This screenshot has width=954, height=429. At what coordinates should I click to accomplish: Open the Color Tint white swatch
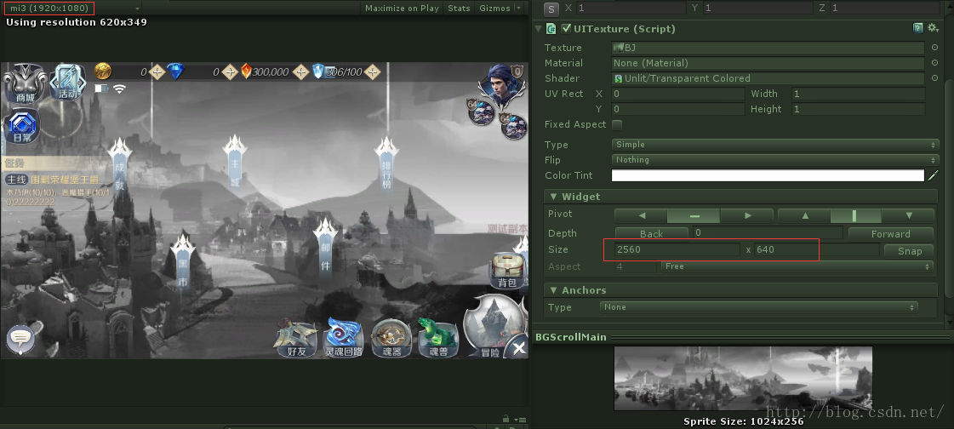[x=768, y=175]
